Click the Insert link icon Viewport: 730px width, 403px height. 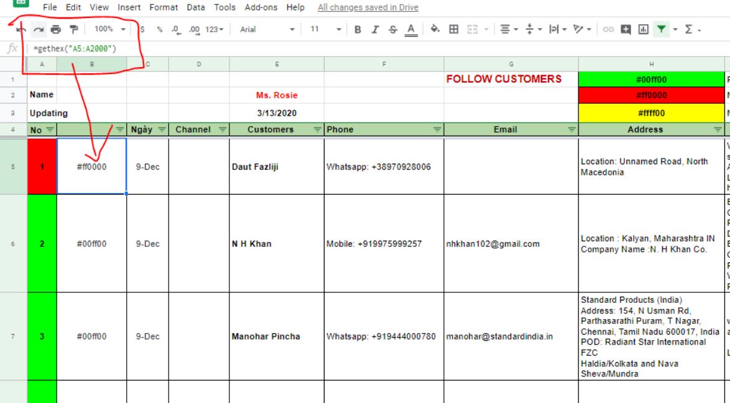(609, 29)
